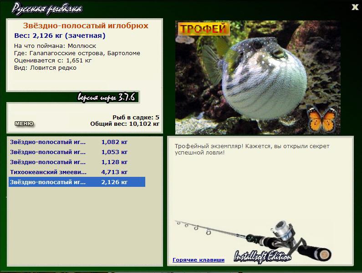Click the На что поймана: Моллюск line
This screenshot has height=273, width=362.
click(x=55, y=46)
